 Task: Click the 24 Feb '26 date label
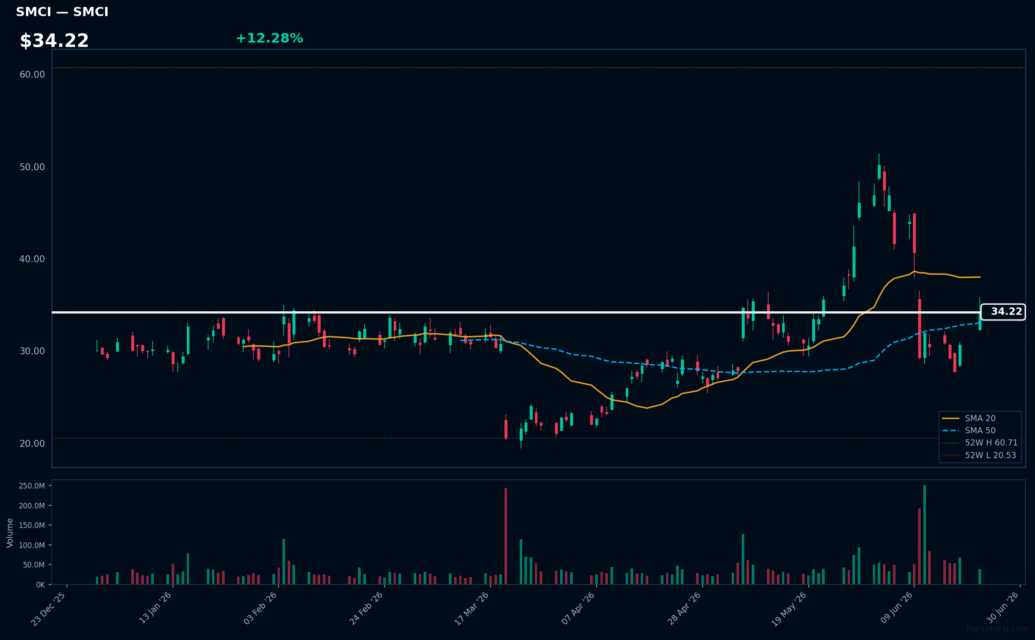tap(366, 608)
